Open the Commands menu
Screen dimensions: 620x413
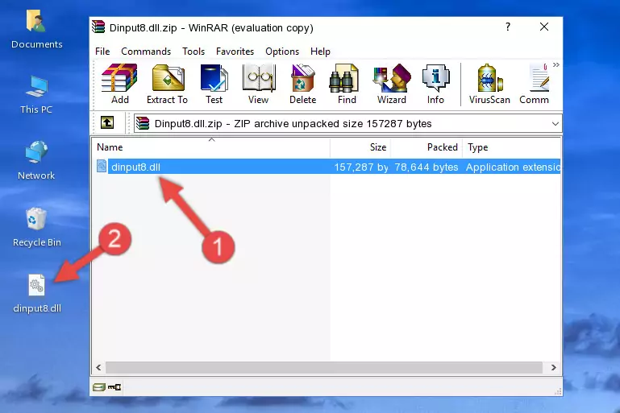click(x=146, y=52)
